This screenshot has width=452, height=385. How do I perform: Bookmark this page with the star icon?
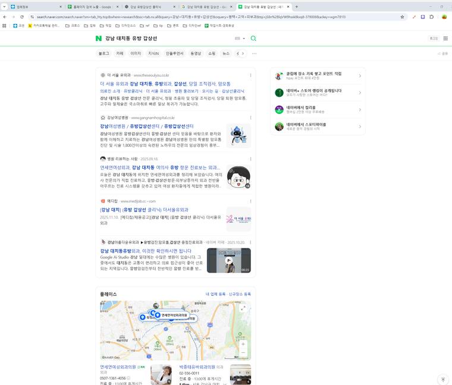(402, 17)
